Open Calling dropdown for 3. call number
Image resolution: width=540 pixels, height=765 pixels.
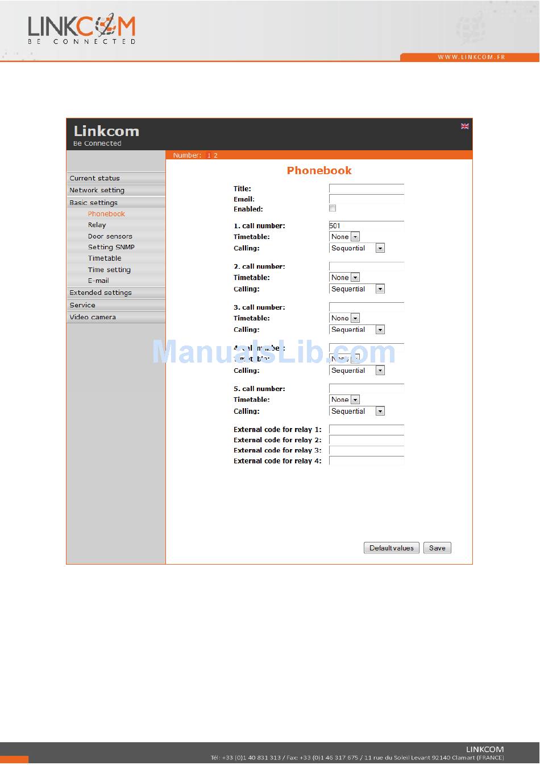[357, 330]
